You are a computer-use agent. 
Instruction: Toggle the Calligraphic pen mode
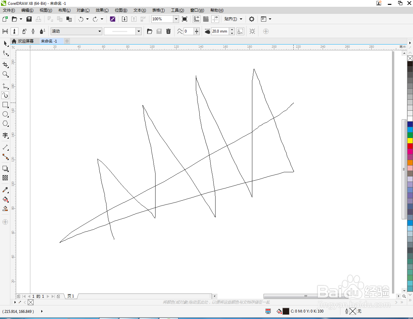pos(33,31)
